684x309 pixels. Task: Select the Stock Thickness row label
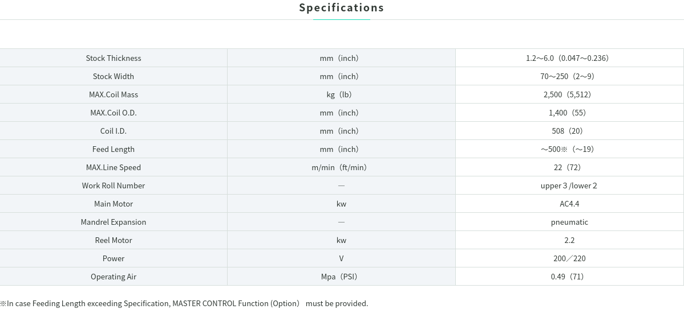(114, 58)
